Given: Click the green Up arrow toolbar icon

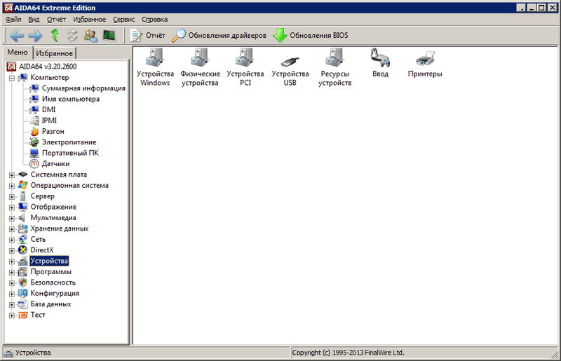Looking at the screenshot, I should click(x=54, y=35).
